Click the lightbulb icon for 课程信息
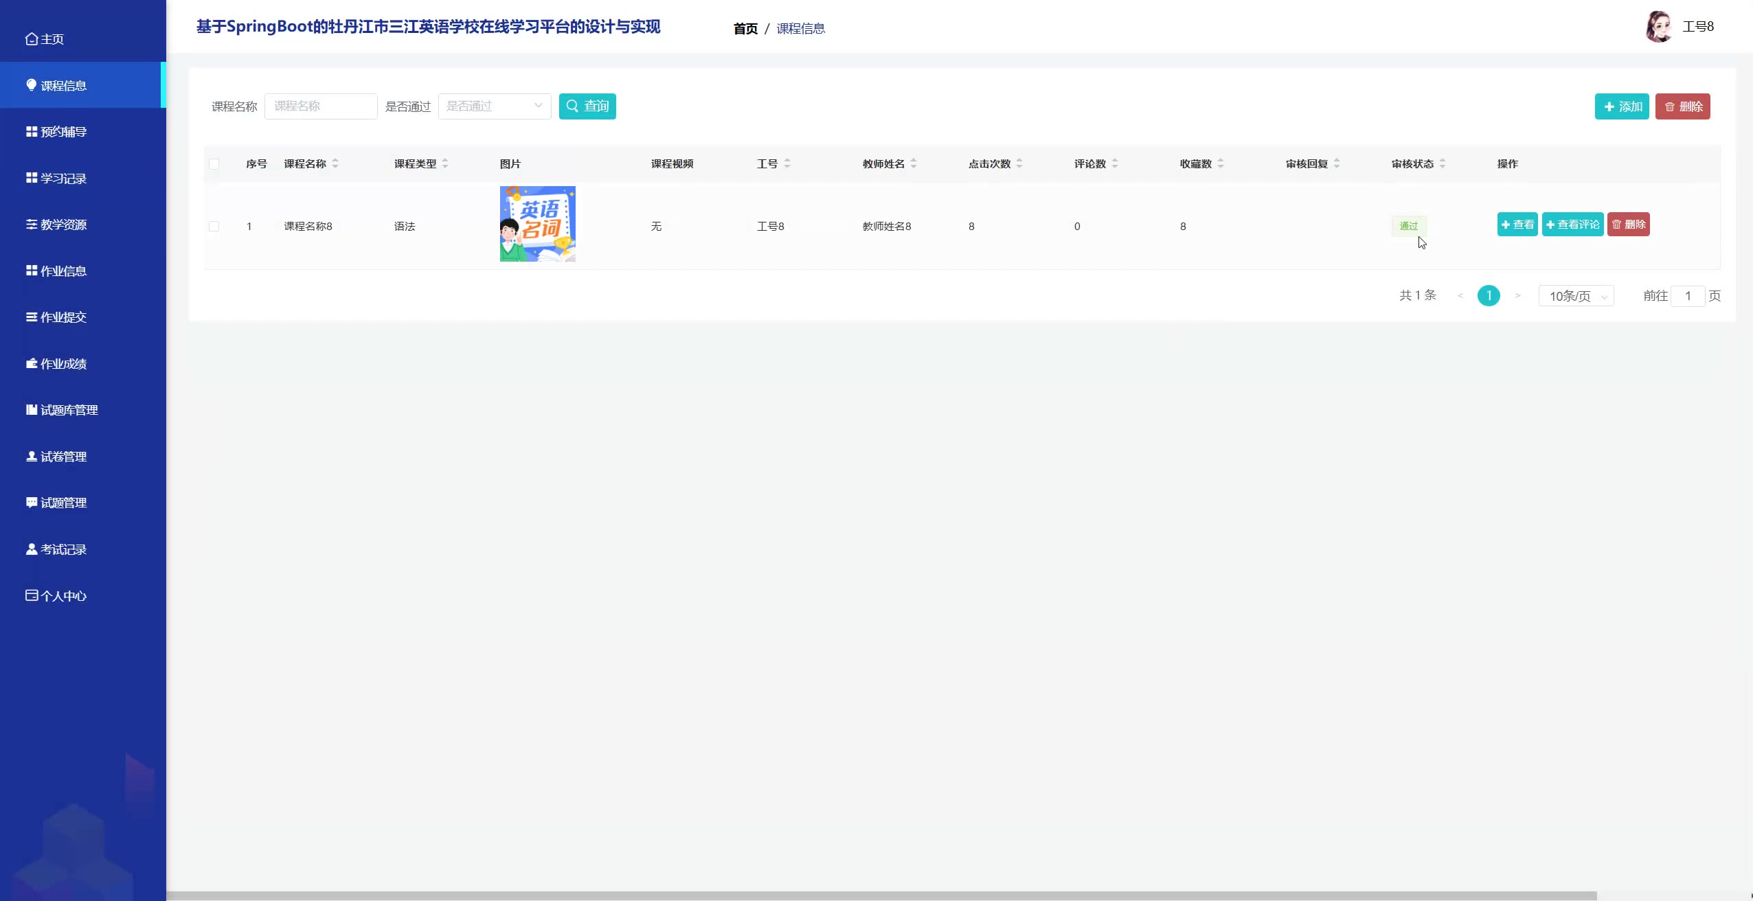The height and width of the screenshot is (901, 1753). (32, 85)
